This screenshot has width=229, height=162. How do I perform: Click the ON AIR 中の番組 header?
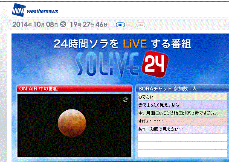(x=74, y=89)
